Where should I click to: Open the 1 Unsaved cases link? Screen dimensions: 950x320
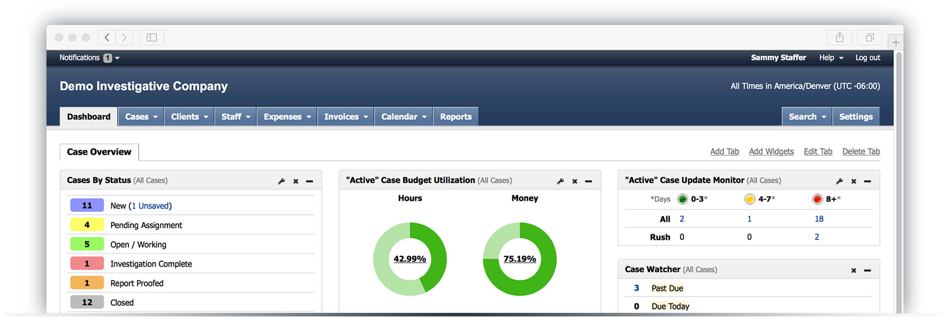[x=150, y=206]
